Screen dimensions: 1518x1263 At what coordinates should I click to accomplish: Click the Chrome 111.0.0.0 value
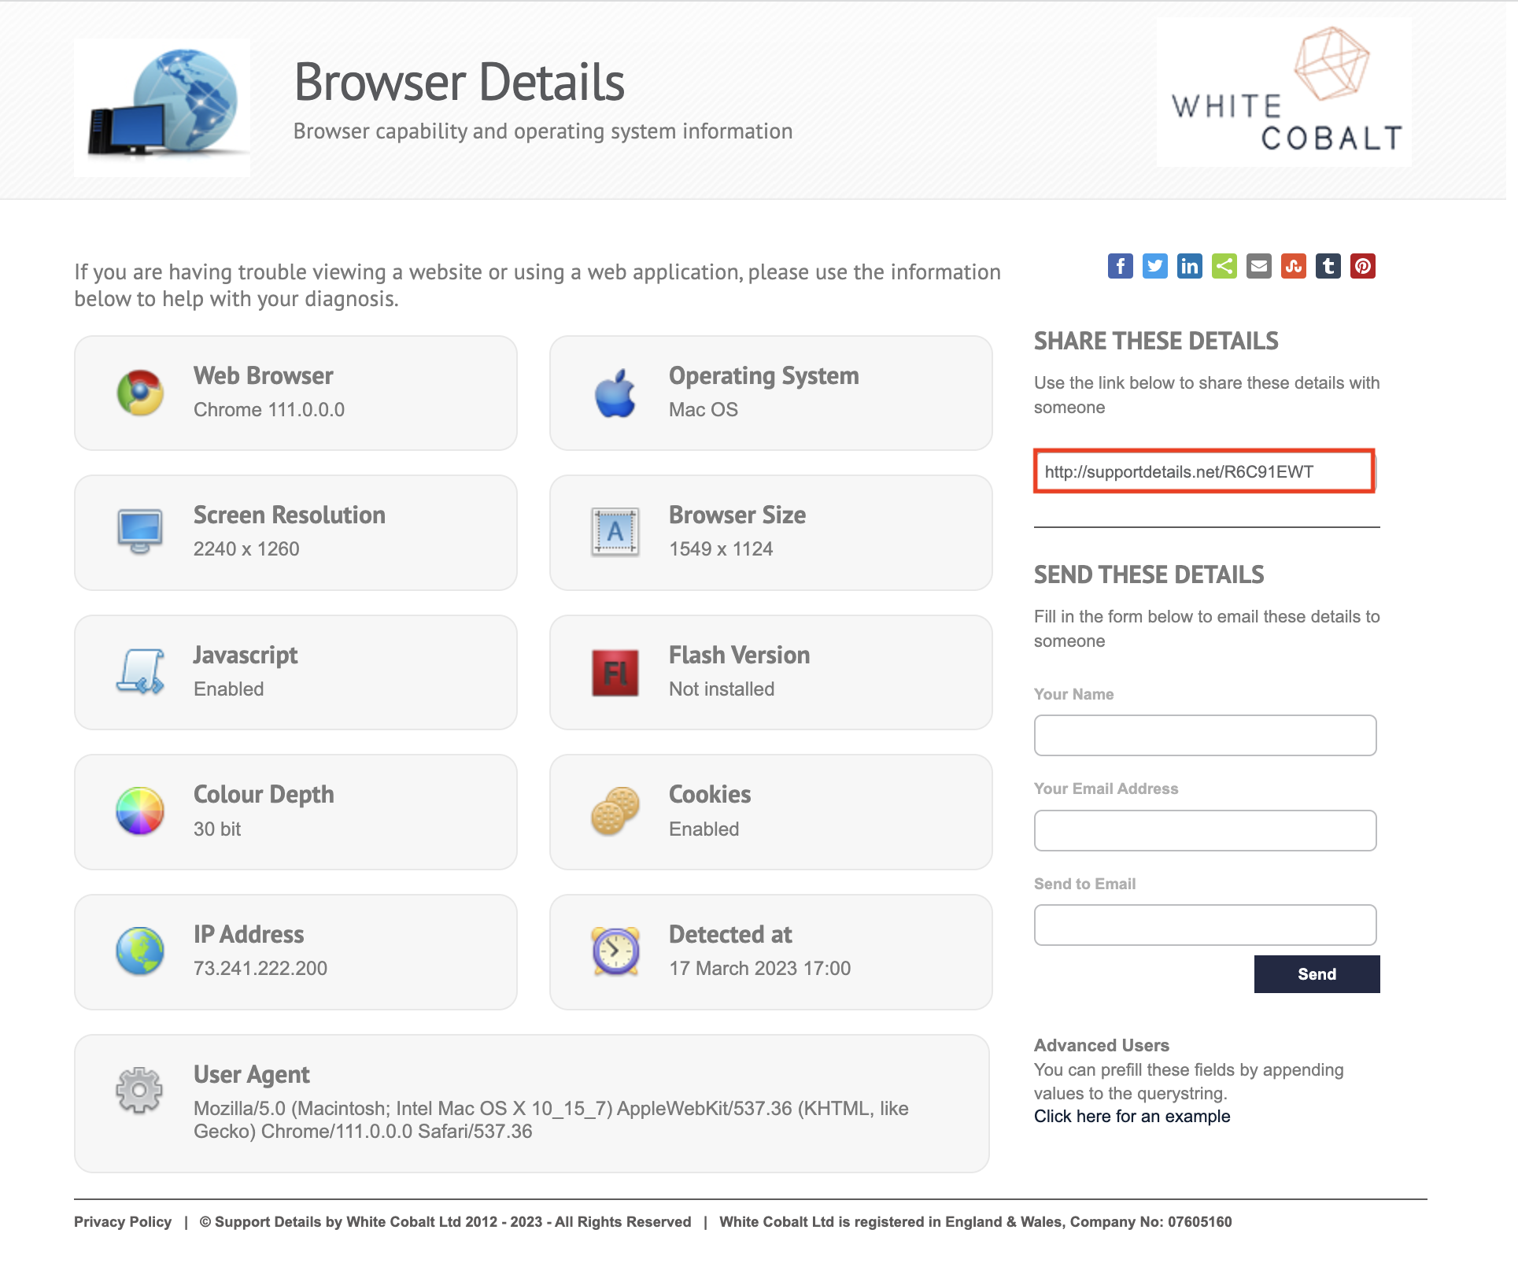[x=269, y=409]
